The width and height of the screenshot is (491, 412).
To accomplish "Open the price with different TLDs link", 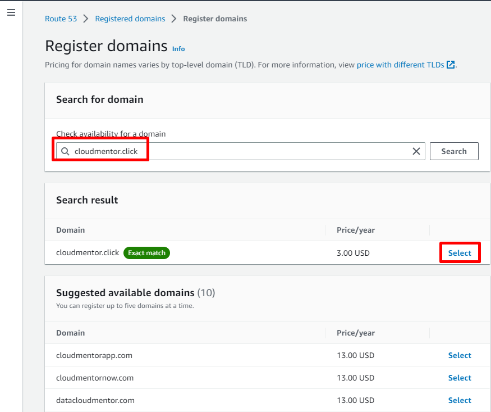I will coord(401,65).
